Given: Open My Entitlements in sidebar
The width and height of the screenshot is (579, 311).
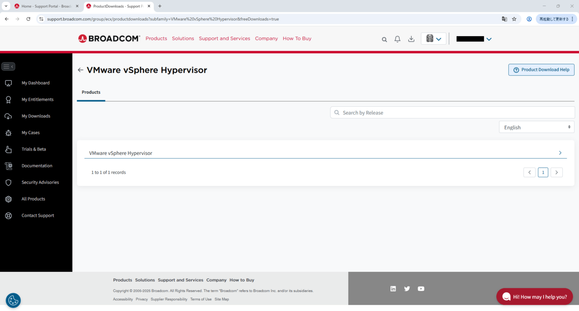Looking at the screenshot, I should pos(38,99).
